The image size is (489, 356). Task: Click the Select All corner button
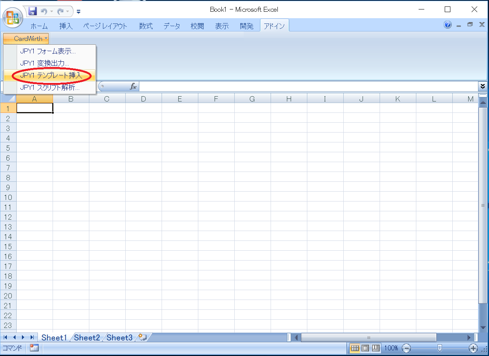click(8, 98)
